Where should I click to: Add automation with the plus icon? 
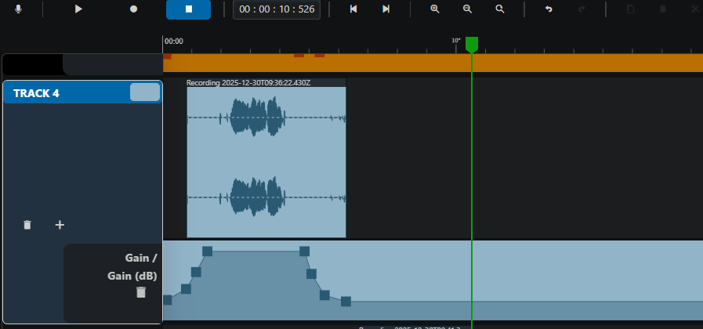[x=60, y=225]
